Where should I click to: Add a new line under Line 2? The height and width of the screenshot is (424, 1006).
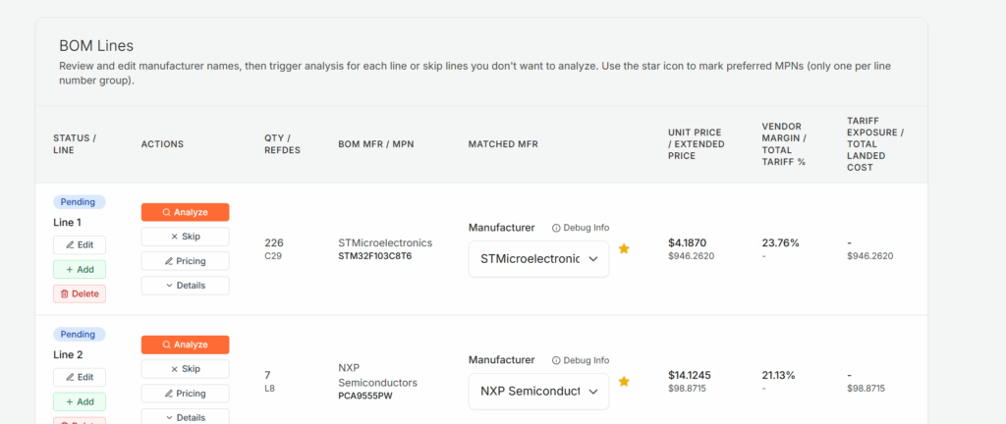79,401
